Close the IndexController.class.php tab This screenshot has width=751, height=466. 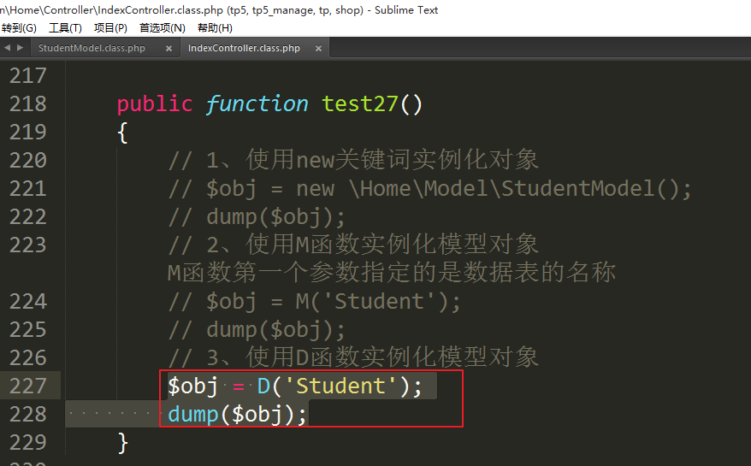click(x=318, y=49)
